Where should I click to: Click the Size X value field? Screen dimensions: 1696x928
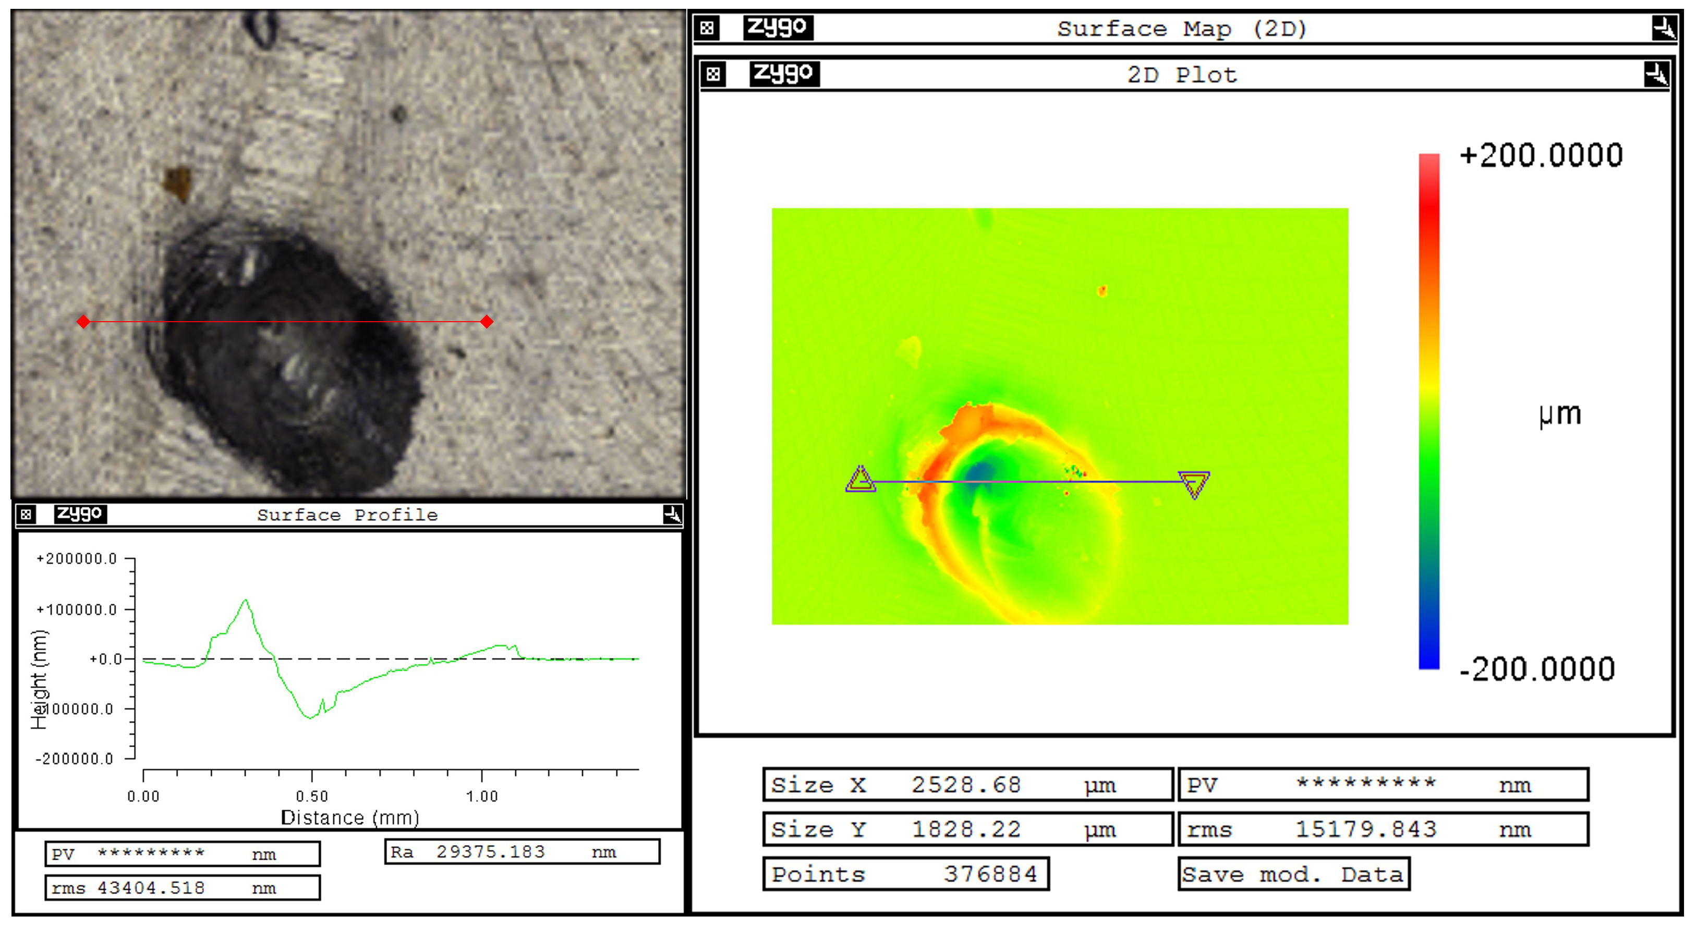click(966, 785)
